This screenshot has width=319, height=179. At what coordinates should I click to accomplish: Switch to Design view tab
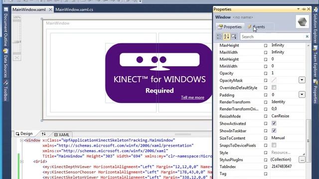(x=24, y=134)
